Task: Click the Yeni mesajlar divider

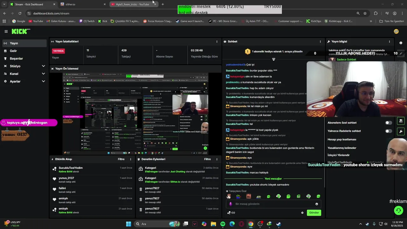Action: point(273,179)
